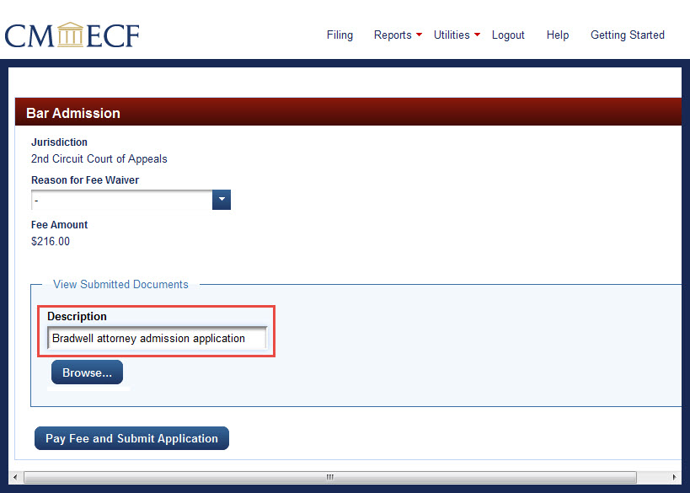Click Pay Fee and Submit Application
Screen dimensions: 690x493
[131, 438]
